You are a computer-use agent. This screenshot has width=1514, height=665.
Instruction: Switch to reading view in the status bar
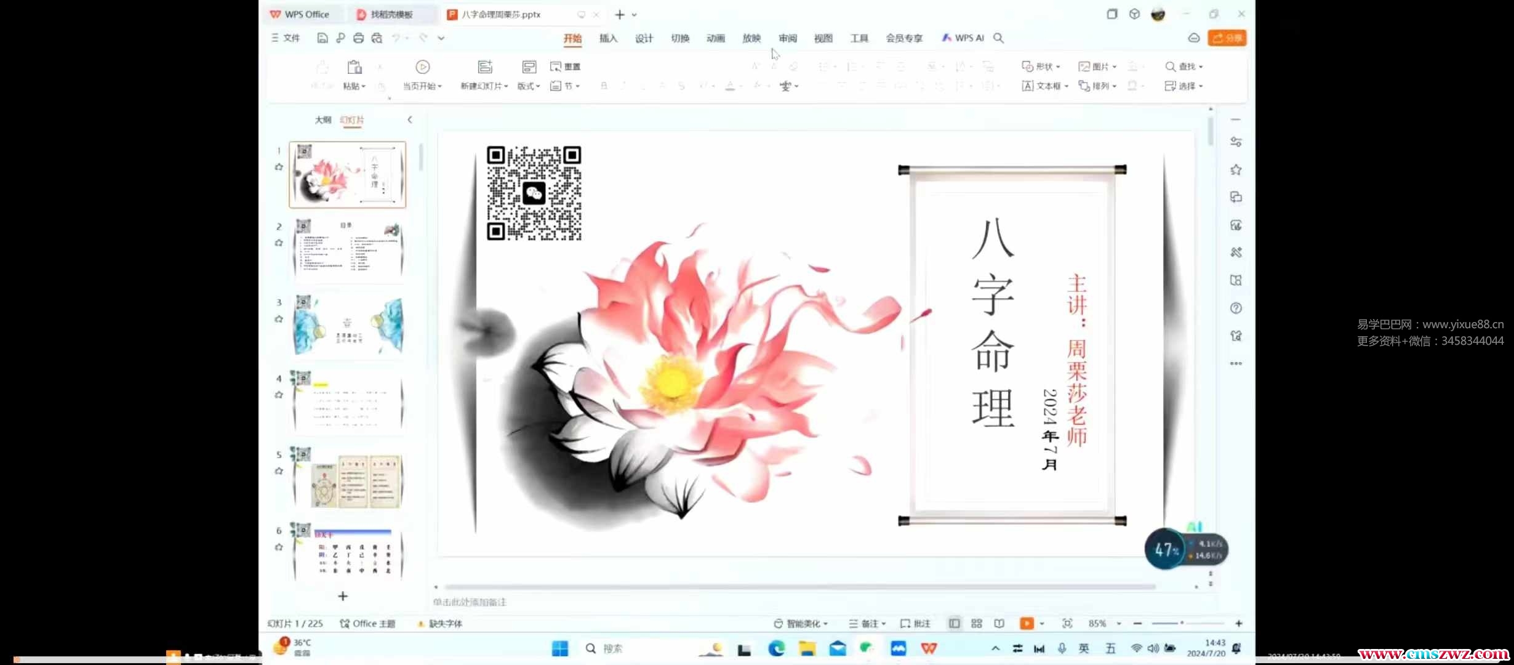(x=999, y=624)
